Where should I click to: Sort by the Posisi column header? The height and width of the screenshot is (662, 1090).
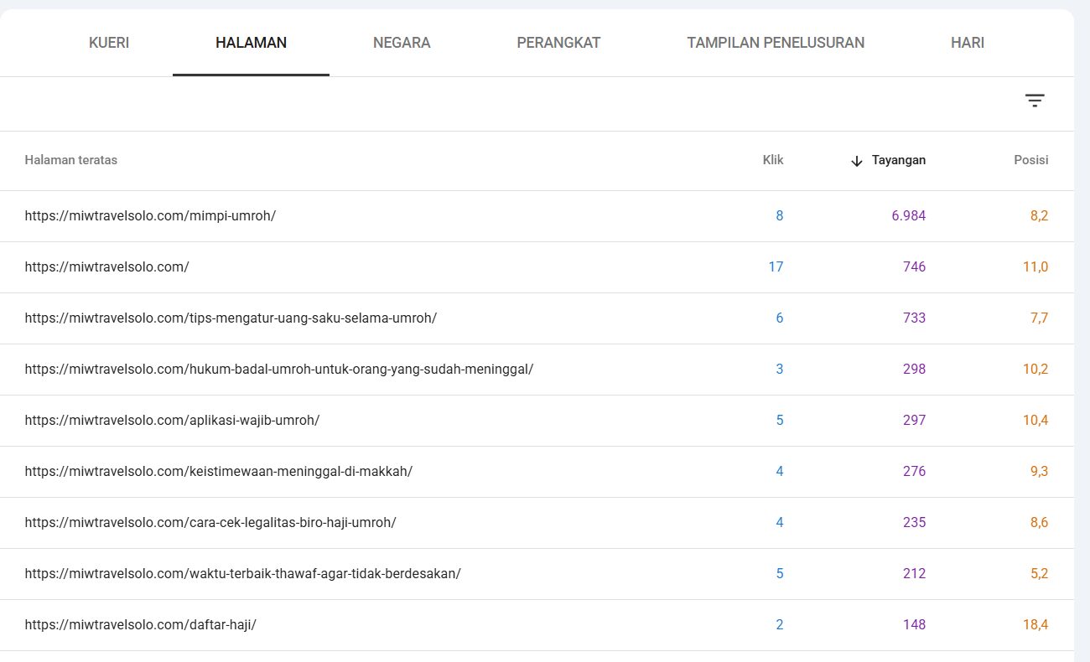point(1031,160)
